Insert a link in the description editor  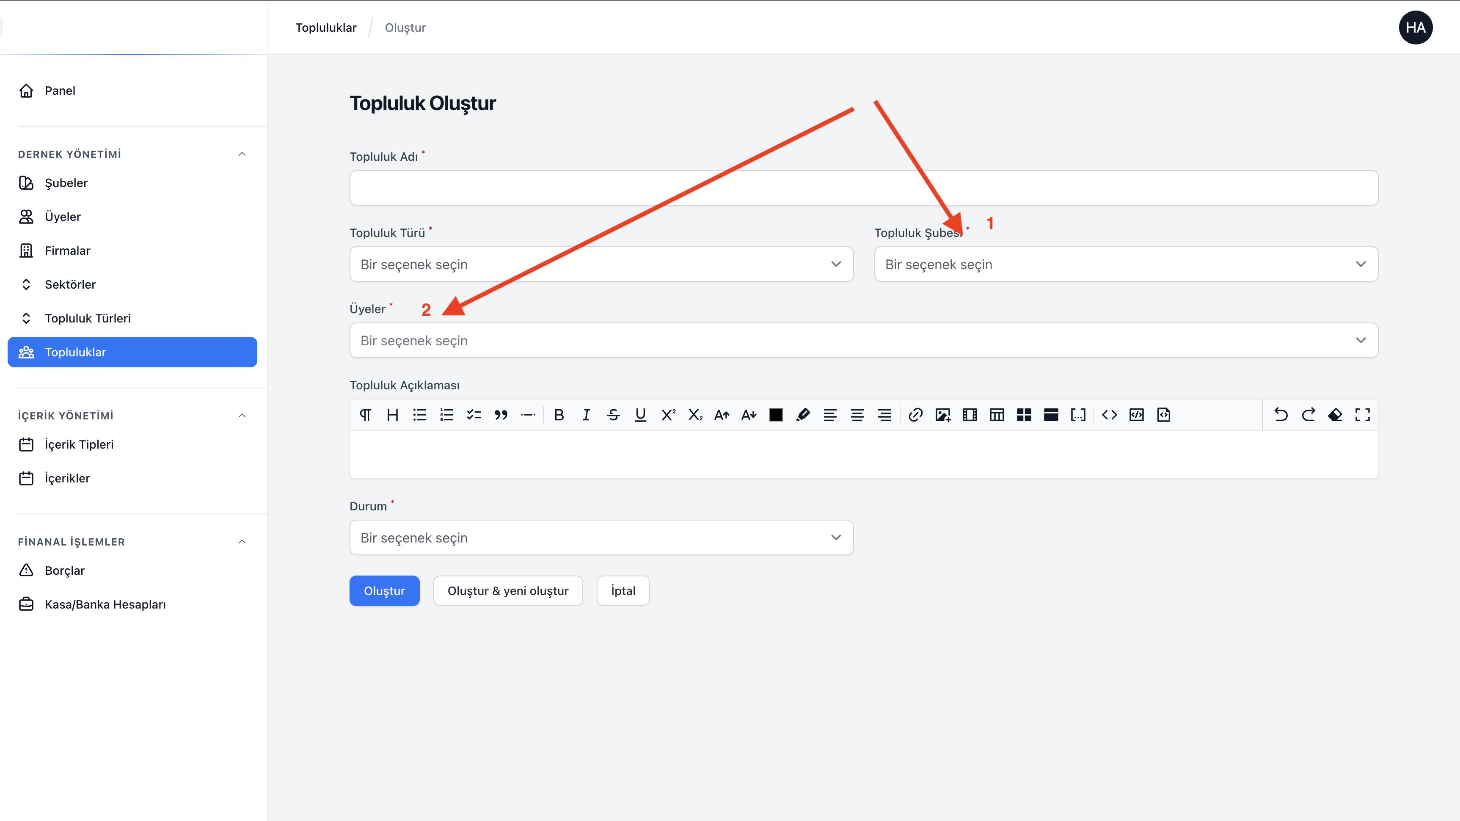pos(915,415)
